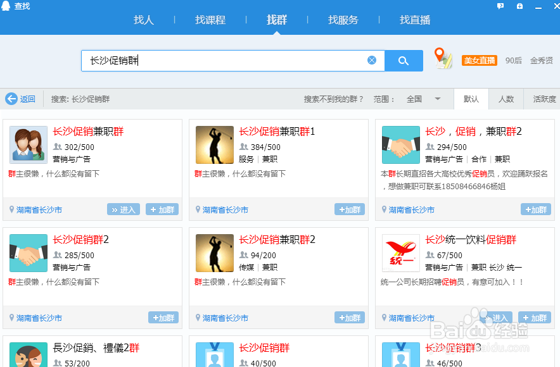The height and width of the screenshot is (367, 560).
Task: Switch sorting to 活跃度
Action: (542, 99)
